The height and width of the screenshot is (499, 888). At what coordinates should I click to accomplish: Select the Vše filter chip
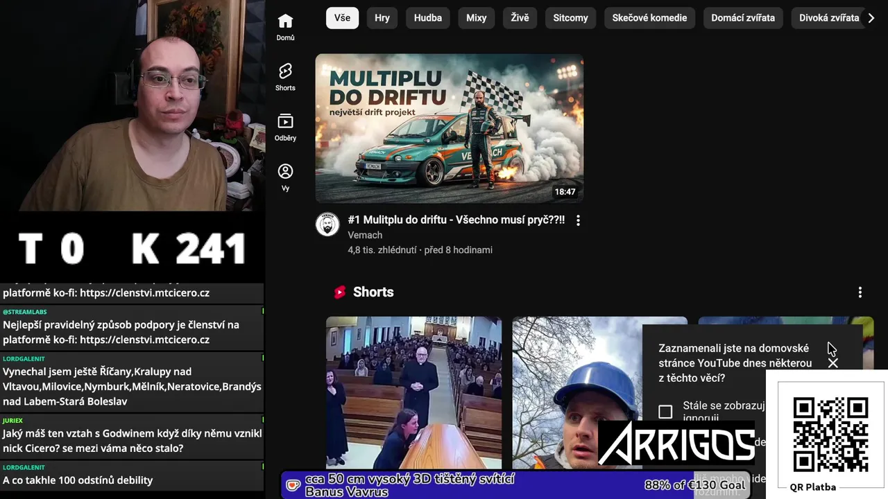[343, 18]
